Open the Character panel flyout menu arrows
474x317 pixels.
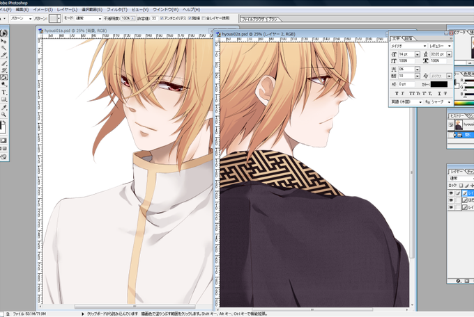(451, 38)
